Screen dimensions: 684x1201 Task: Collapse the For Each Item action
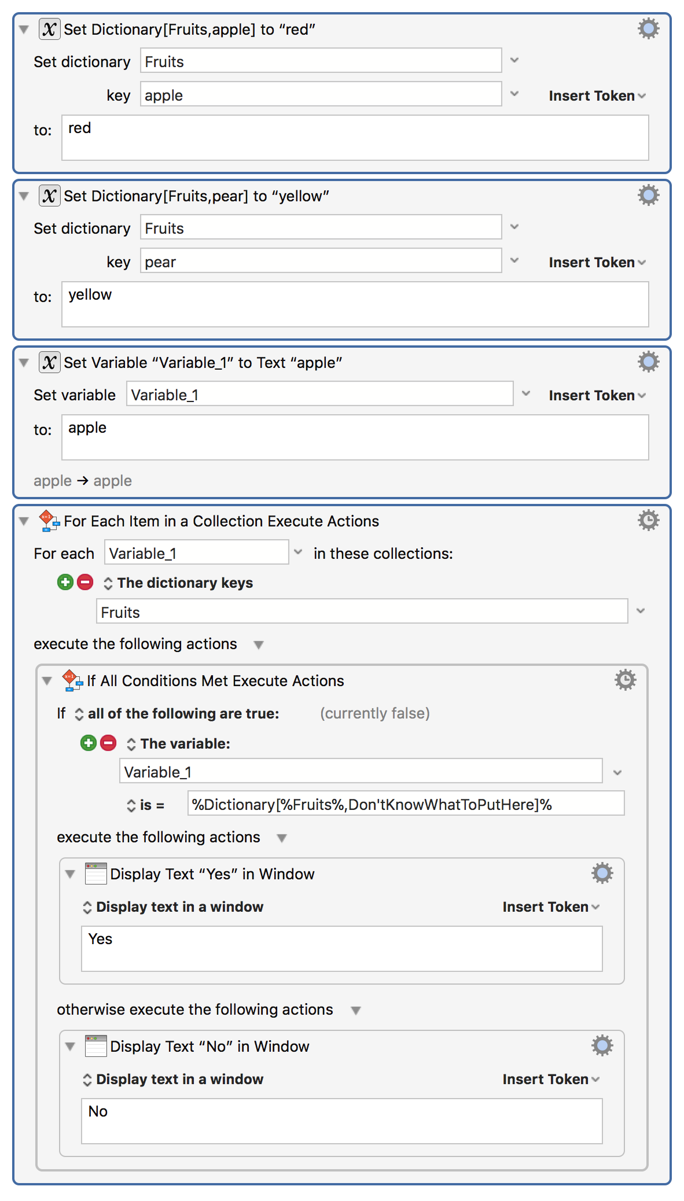(x=24, y=521)
